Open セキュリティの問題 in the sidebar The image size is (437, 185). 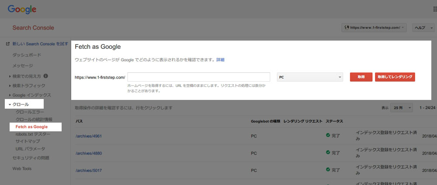click(x=31, y=158)
